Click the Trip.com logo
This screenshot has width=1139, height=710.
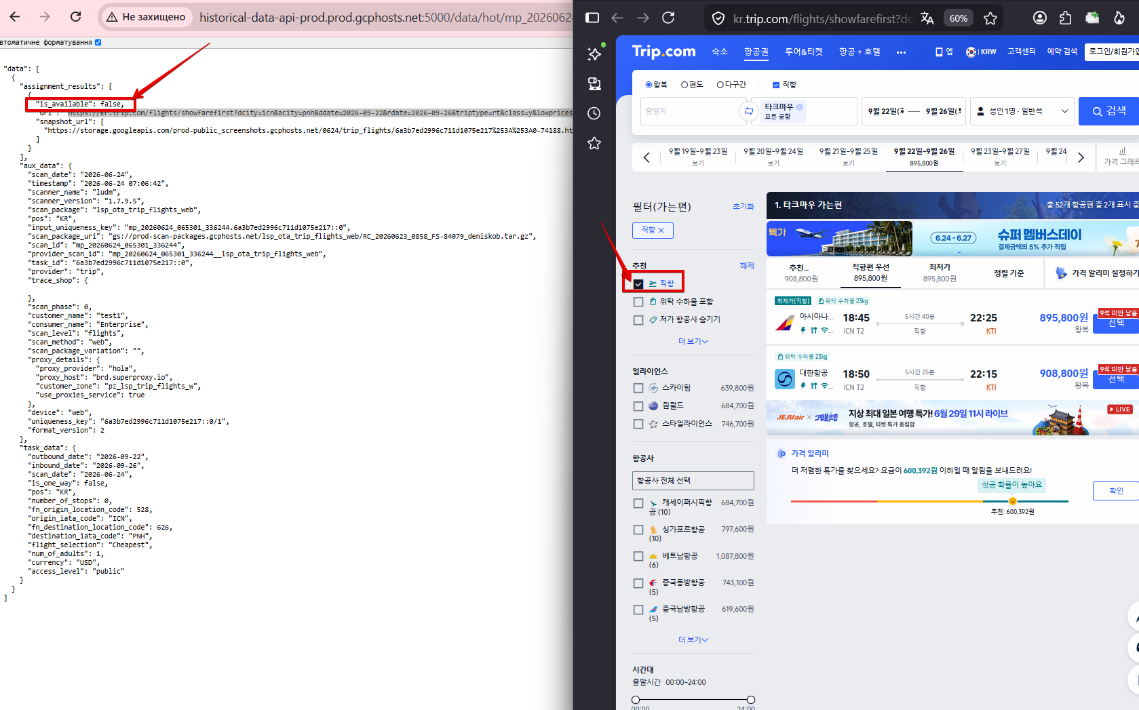point(663,52)
